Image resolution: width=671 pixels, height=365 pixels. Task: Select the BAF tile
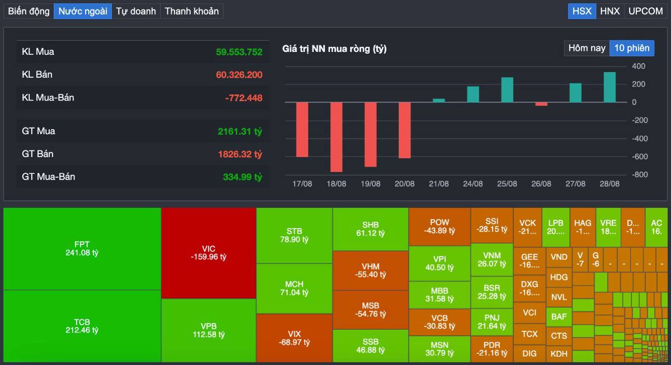tap(559, 317)
